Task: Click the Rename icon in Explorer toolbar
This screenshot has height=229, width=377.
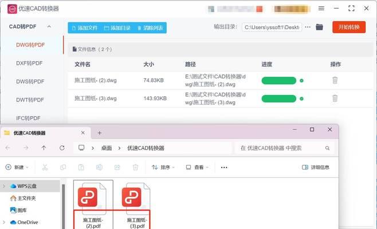Action: [99, 167]
